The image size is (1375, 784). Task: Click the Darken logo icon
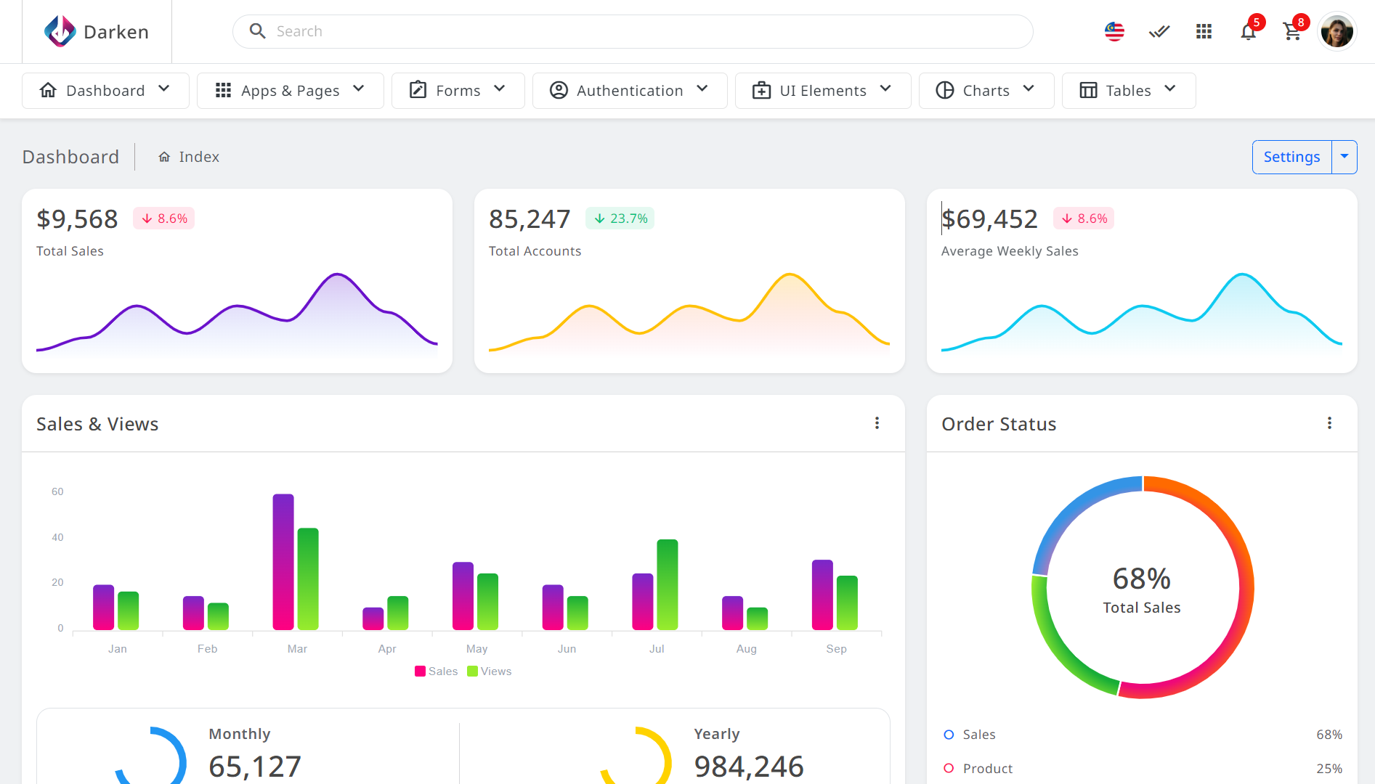[60, 31]
